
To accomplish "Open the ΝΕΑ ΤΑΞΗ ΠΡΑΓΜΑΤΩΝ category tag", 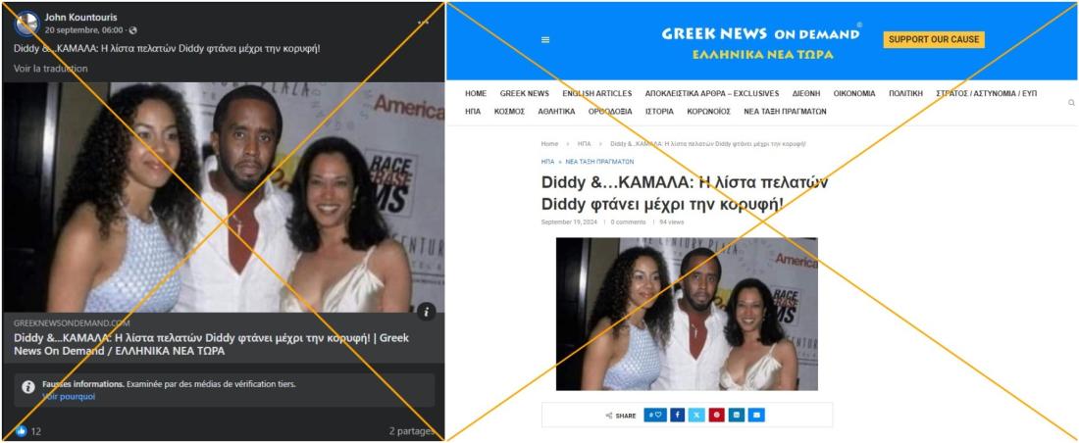I will tap(599, 162).
